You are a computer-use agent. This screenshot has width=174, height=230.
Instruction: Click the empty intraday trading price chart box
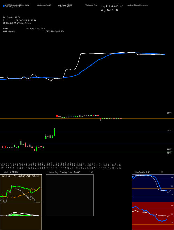pos(70,195)
